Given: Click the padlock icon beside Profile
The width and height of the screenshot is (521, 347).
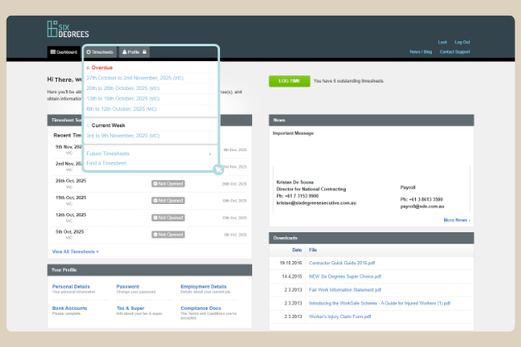Looking at the screenshot, I should tap(145, 52).
